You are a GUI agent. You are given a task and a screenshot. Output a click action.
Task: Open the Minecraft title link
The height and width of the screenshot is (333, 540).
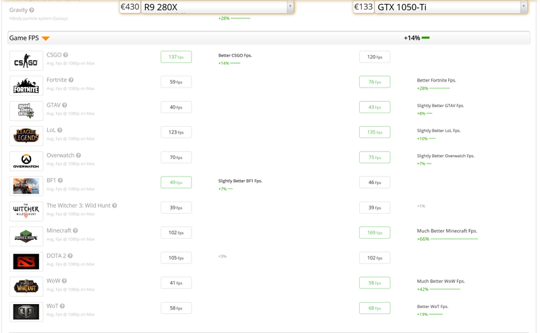pos(59,231)
